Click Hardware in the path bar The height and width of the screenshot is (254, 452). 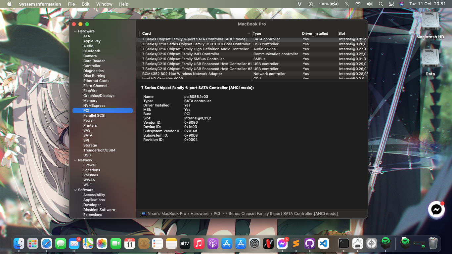point(200,214)
